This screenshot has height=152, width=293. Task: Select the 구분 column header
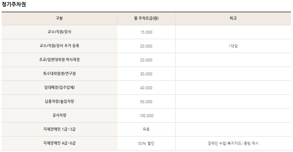click(x=60, y=18)
